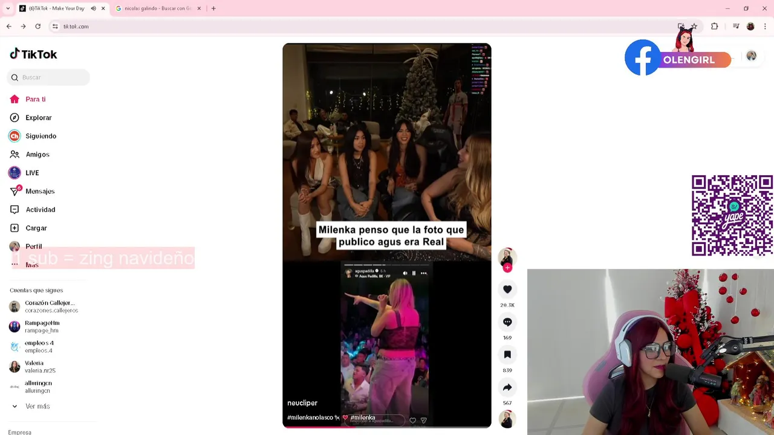Open the alluringcn account

[x=31, y=387]
